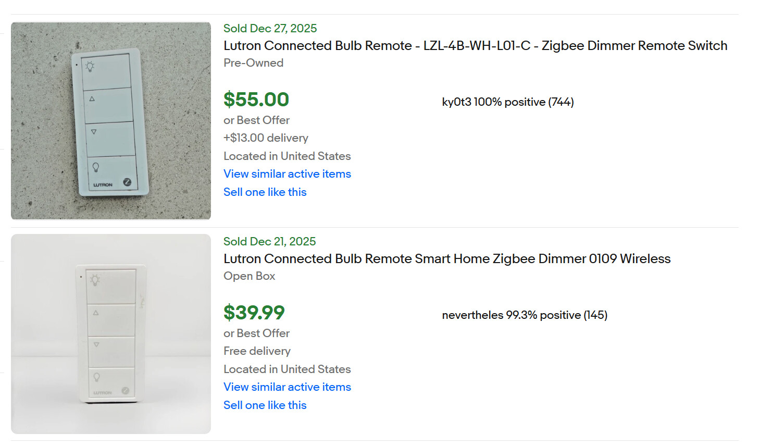Click the $55.00 sold price

click(256, 100)
